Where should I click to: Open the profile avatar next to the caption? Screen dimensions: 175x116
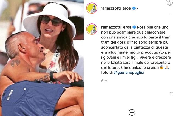92,29
